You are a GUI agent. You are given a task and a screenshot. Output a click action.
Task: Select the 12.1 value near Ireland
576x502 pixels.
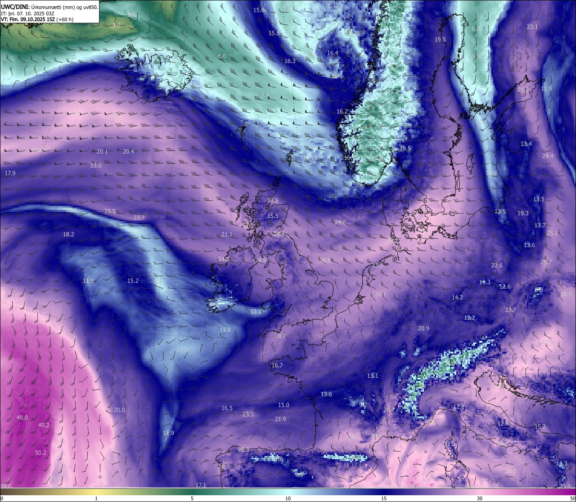point(256,311)
